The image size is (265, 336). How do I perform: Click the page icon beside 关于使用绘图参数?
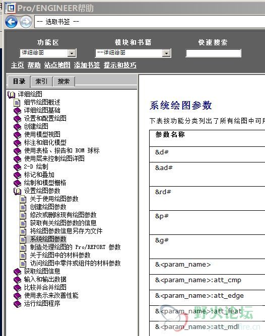point(23,199)
